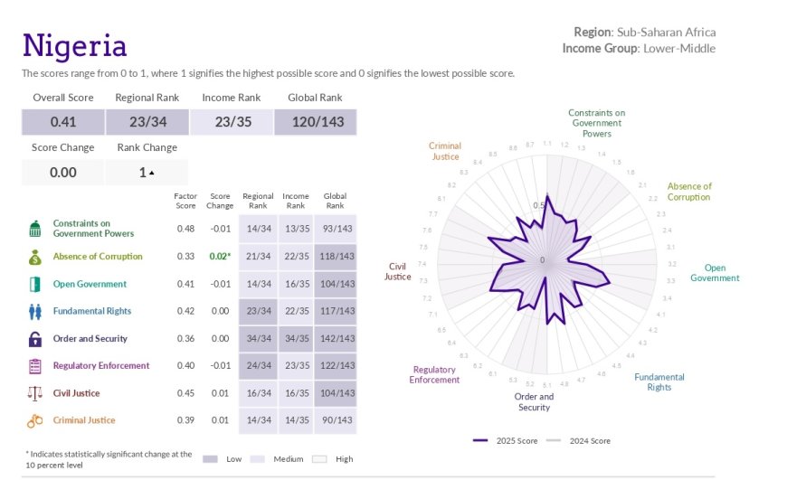
Task: Click the Fundamental Rights people icon
Action: pos(35,311)
